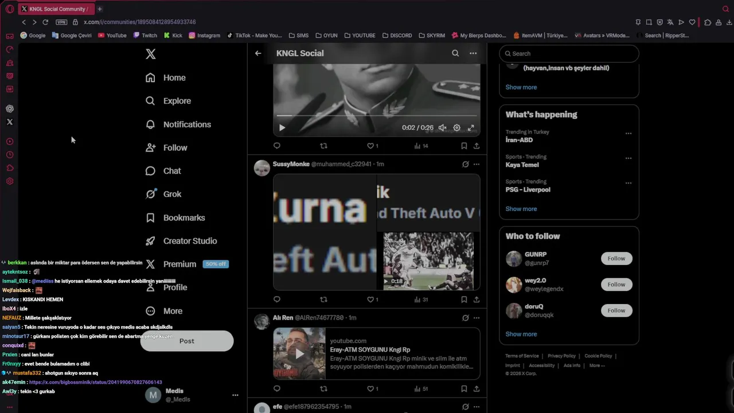Click the Post button
Viewport: 734px width, 413px height.
click(x=187, y=341)
